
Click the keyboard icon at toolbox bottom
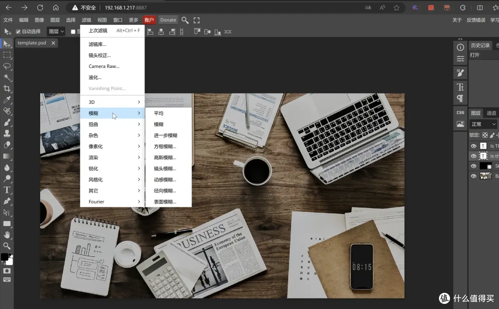point(7,280)
